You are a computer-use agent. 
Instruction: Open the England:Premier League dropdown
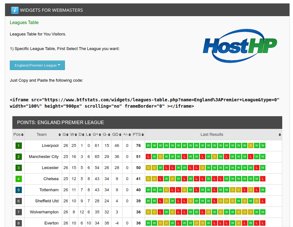click(x=37, y=65)
